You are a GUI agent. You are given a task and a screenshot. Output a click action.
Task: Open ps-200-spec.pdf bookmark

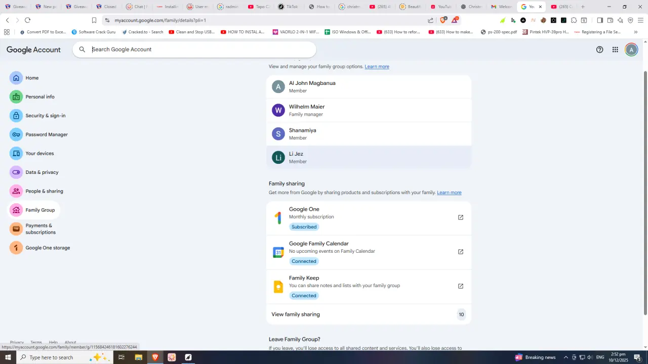[x=499, y=32]
